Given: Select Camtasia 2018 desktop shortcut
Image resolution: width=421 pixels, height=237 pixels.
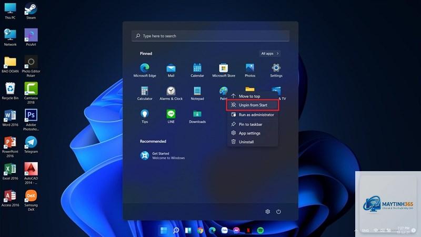Looking at the screenshot, I should click(31, 93).
